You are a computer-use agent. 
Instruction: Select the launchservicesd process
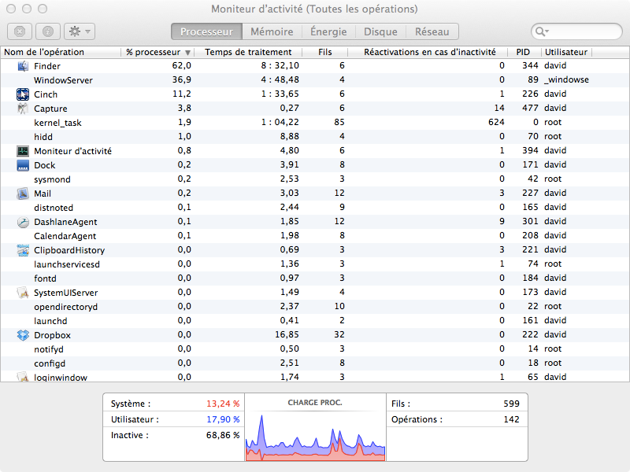pos(315,264)
